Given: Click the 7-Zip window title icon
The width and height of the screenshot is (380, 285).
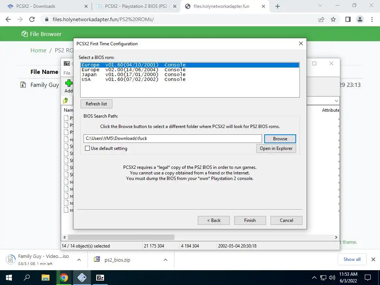Looking at the screenshot, I should click(x=67, y=63).
